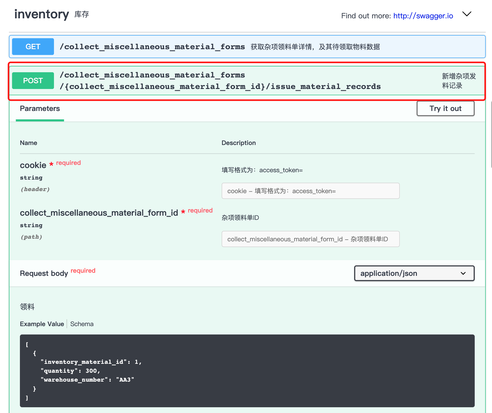Open the swagger.io link
Screen dimensions: 492x413
coord(423,16)
